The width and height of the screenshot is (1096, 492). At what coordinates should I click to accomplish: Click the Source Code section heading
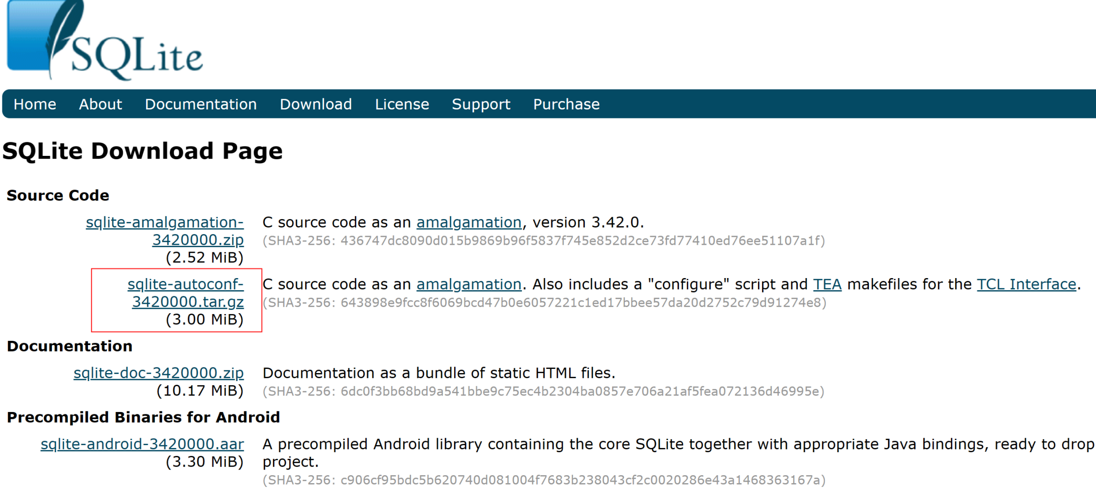coord(58,195)
